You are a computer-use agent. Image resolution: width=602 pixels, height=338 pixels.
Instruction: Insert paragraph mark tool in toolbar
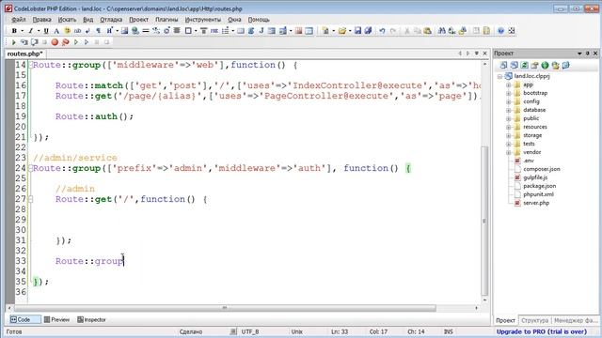coord(98,31)
